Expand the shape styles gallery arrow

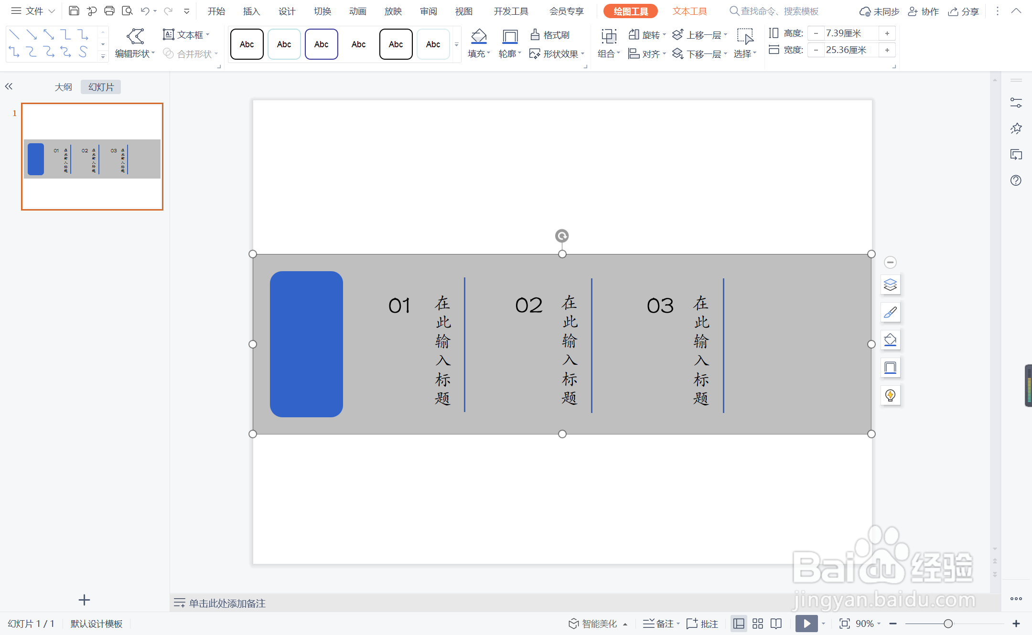(x=457, y=44)
